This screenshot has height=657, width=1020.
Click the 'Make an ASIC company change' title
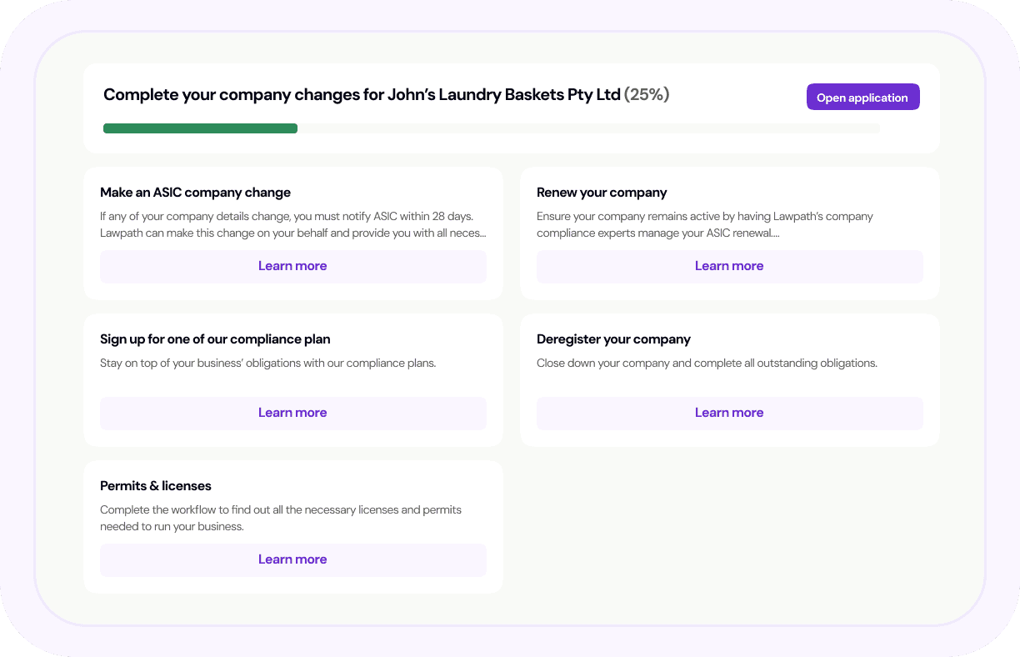(195, 193)
